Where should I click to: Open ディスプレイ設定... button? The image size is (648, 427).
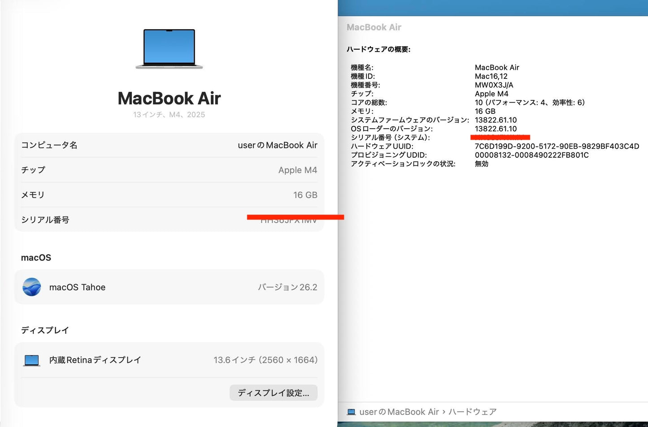[x=274, y=393]
